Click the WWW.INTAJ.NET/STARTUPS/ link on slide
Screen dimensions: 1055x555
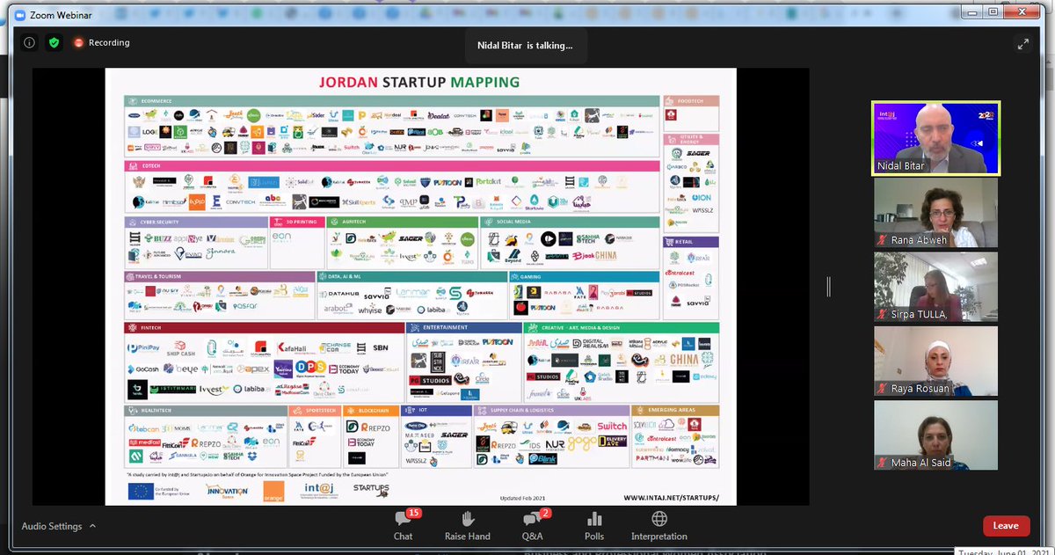671,498
